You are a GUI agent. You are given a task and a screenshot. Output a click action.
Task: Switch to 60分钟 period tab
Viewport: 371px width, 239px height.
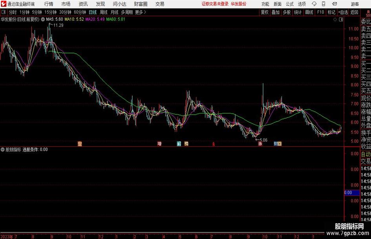[x=80, y=12]
